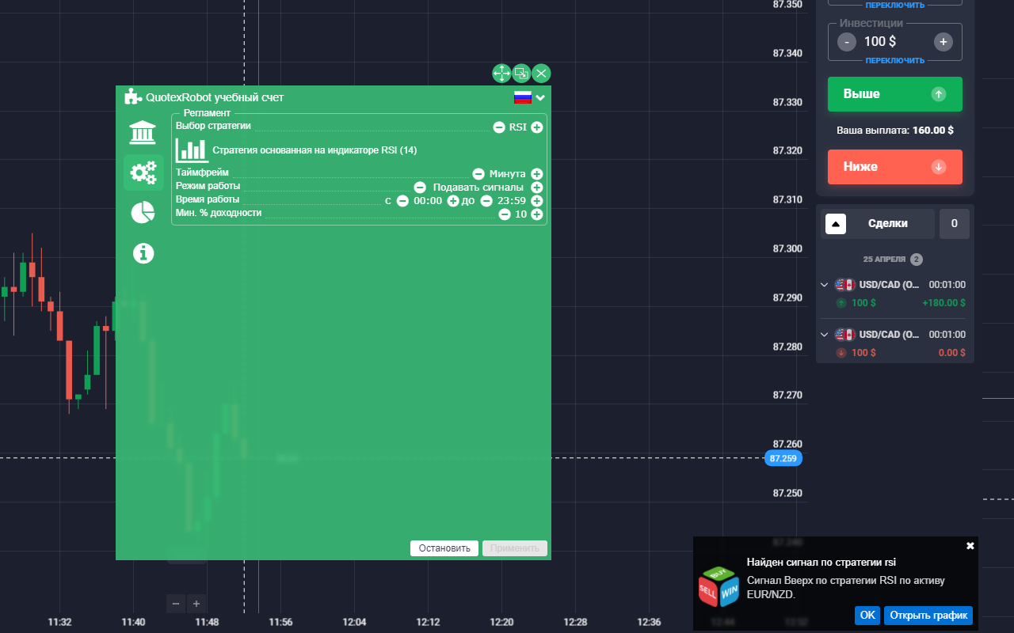Decrease end time 23:59 with minus
Viewport: 1014px width, 633px height.
click(x=486, y=201)
